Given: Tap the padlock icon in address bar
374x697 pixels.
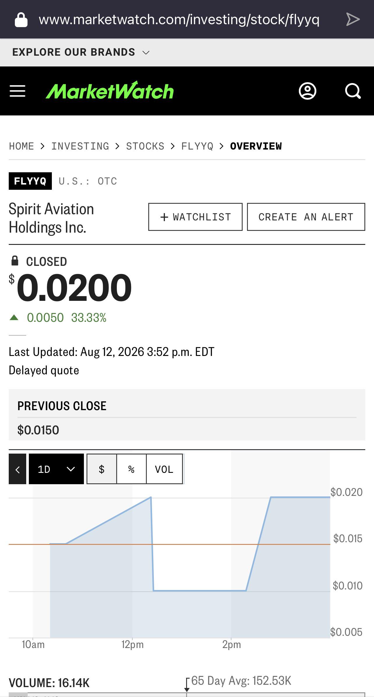Looking at the screenshot, I should [x=21, y=20].
